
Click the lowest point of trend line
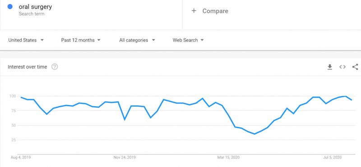[x=255, y=134]
